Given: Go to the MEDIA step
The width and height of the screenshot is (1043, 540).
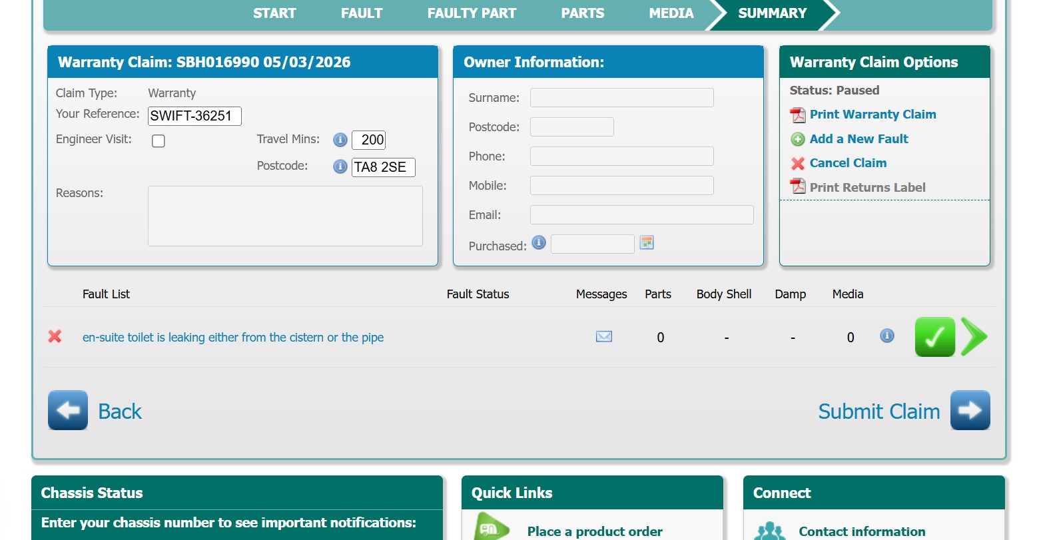Looking at the screenshot, I should [671, 13].
